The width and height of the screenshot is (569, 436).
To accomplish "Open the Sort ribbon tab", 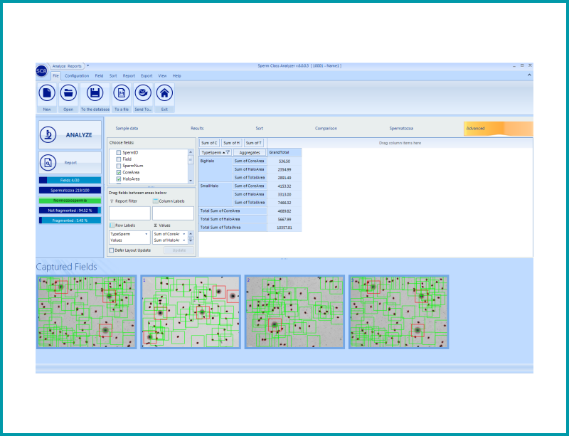I will pyautogui.click(x=113, y=76).
